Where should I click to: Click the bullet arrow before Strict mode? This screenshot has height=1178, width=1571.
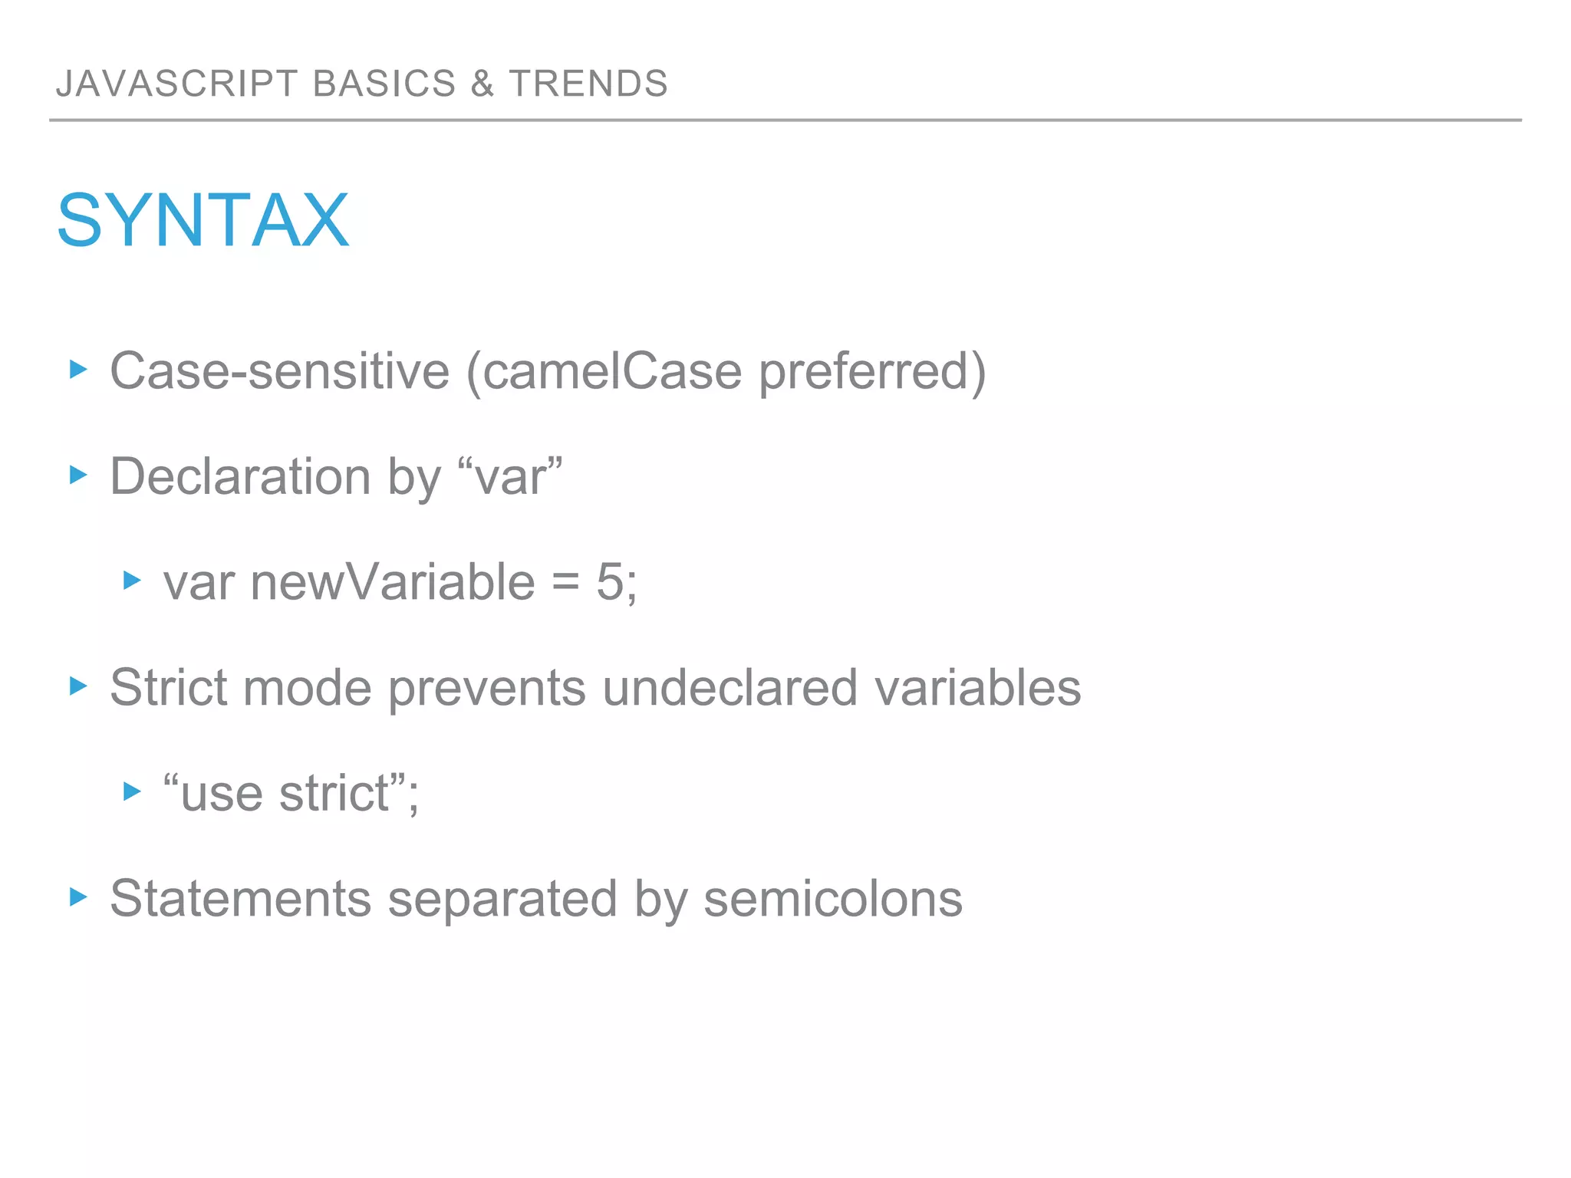(x=78, y=686)
